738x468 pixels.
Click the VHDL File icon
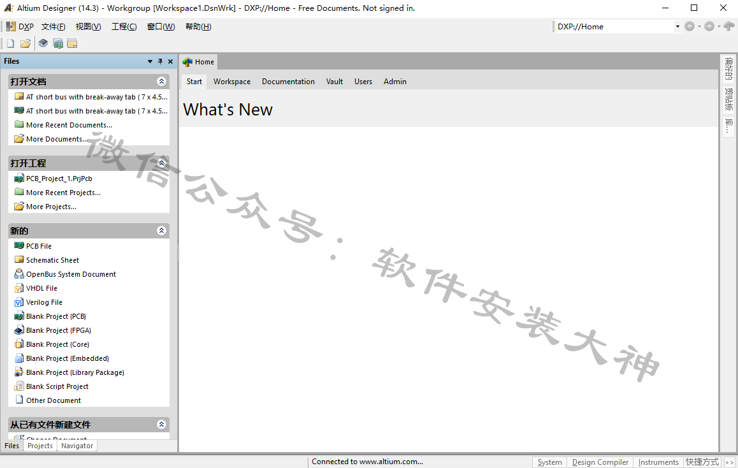click(x=19, y=288)
